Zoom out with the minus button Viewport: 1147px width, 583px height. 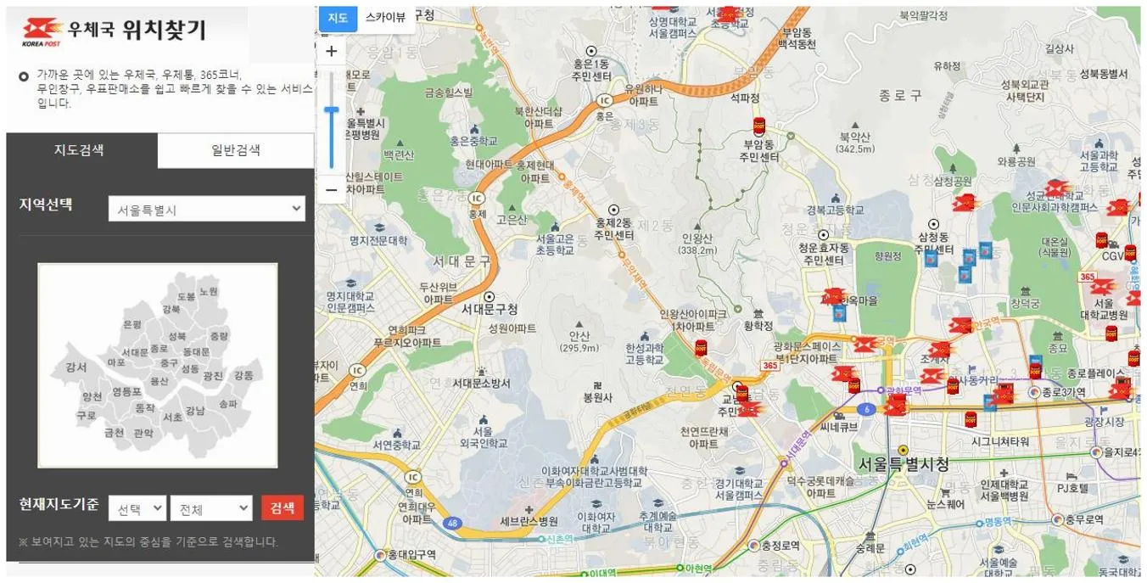pyautogui.click(x=332, y=189)
